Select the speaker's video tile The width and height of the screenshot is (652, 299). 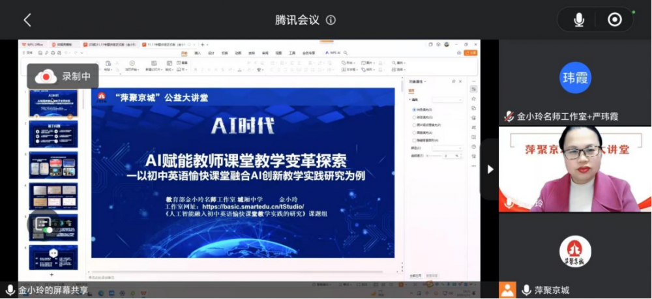(575, 169)
